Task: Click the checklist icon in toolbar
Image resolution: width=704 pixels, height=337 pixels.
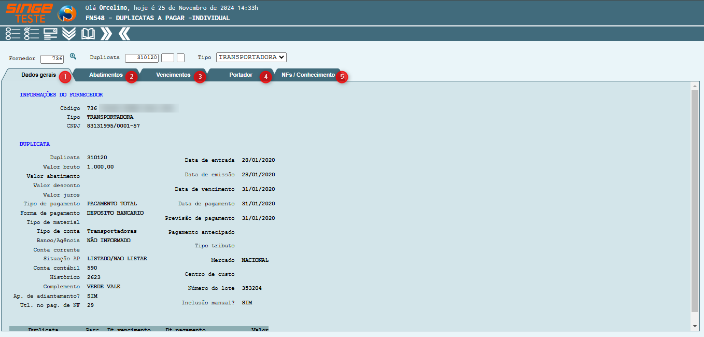Action: [x=32, y=34]
